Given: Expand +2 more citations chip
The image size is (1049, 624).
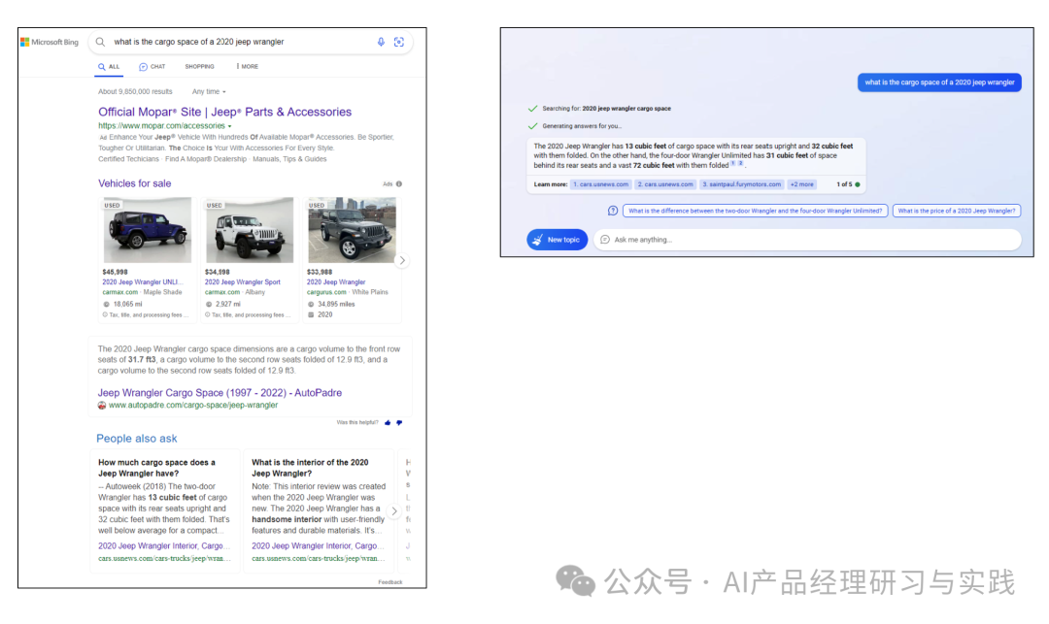Looking at the screenshot, I should coord(802,184).
